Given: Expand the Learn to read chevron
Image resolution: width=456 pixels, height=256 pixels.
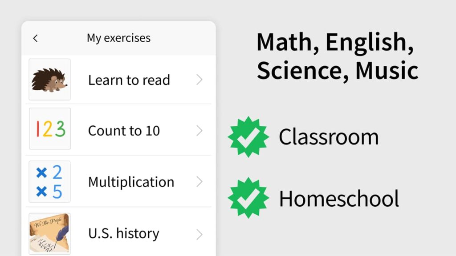Looking at the screenshot, I should (x=199, y=80).
